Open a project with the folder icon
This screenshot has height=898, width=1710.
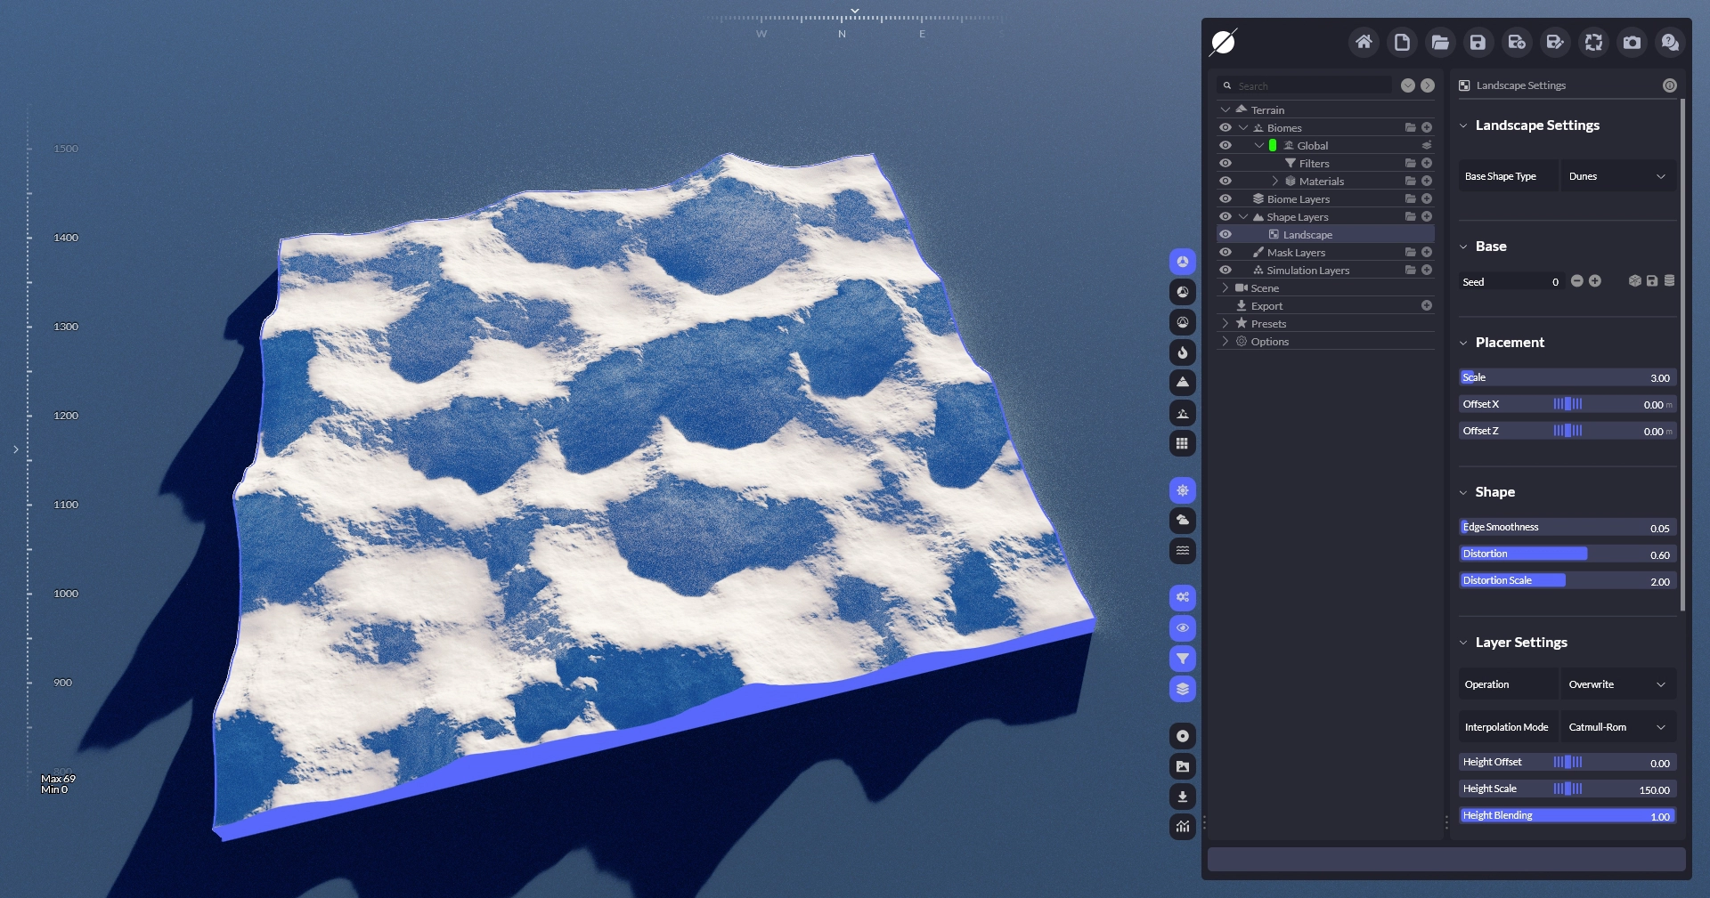coord(1440,42)
